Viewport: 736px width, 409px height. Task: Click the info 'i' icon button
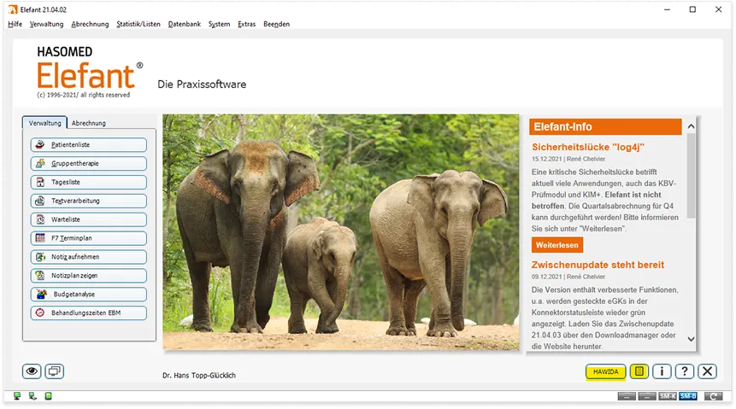(x=662, y=371)
